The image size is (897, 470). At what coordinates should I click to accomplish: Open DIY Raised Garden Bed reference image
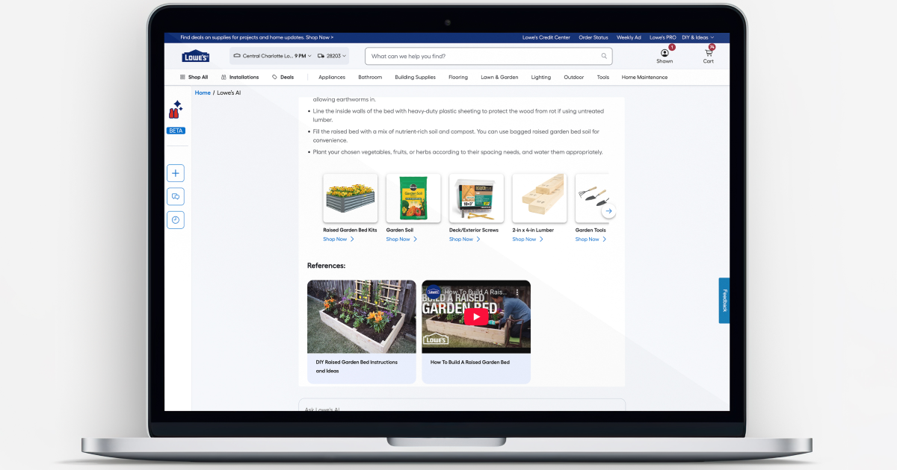tap(362, 316)
